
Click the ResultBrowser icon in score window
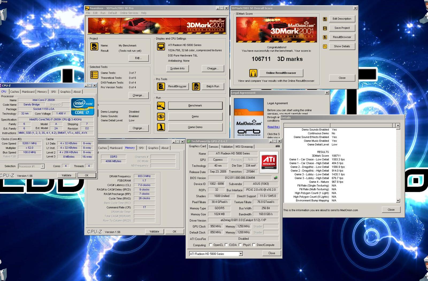point(325,37)
